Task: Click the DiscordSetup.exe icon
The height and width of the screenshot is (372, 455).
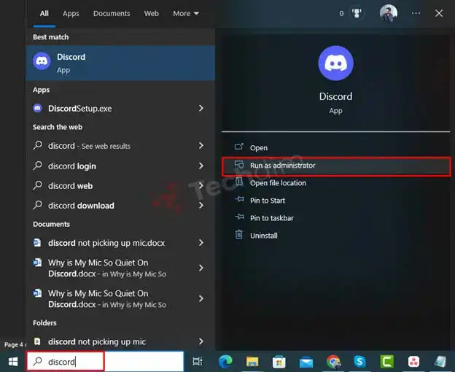Action: pos(37,108)
